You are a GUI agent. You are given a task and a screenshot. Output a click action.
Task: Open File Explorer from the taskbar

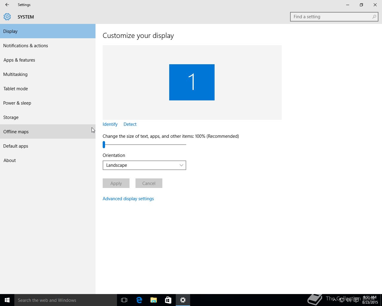click(153, 300)
